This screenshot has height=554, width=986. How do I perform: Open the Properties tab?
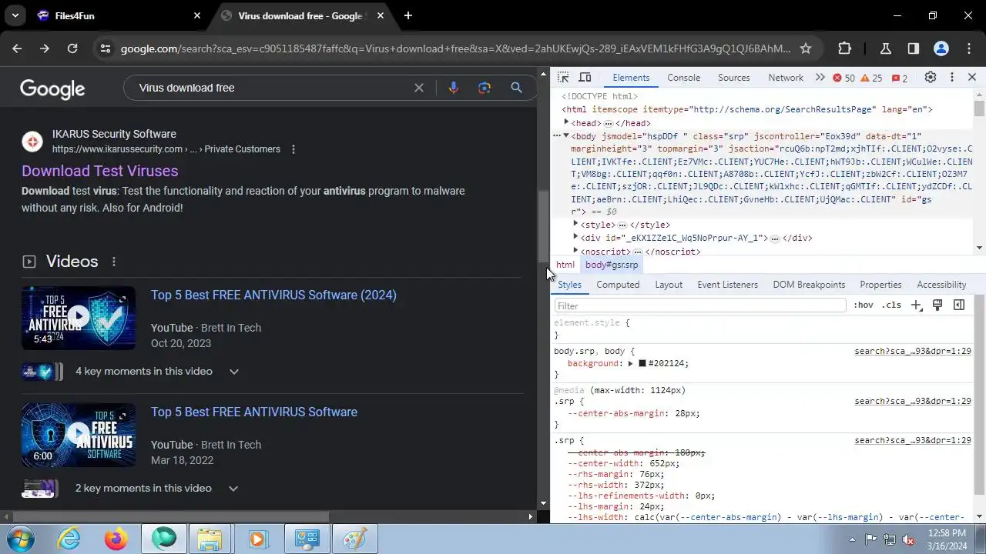[x=880, y=285]
